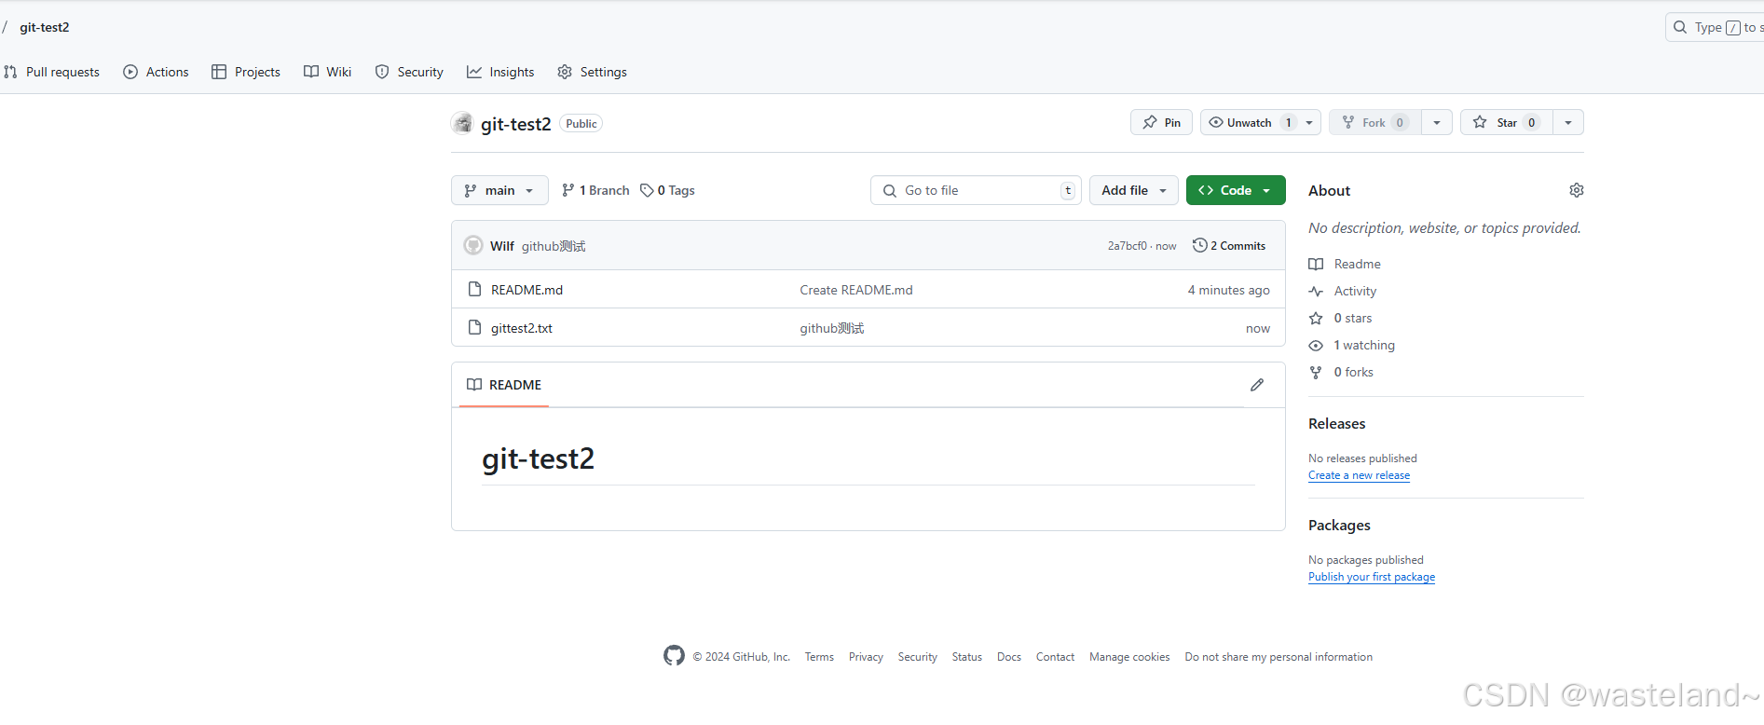Click the '4 minutes ago' timestamp on README.md row
This screenshot has height=725, width=1764.
1228,290
